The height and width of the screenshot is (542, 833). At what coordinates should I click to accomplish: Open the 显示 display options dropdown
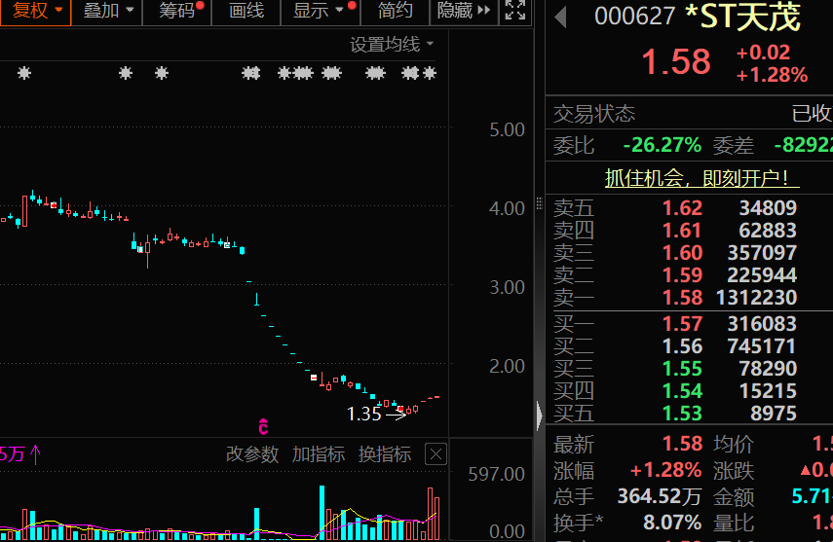pyautogui.click(x=319, y=12)
